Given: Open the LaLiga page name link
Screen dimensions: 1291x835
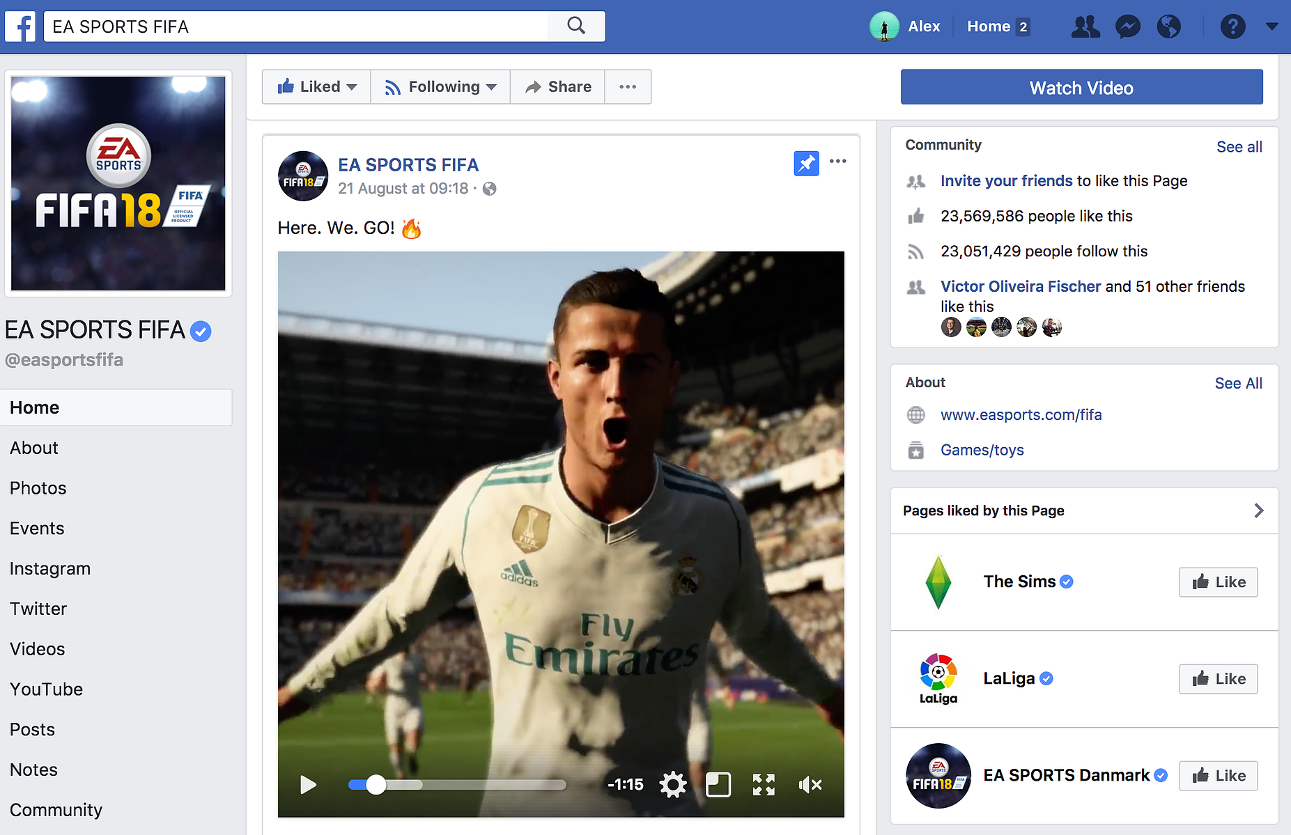Looking at the screenshot, I should pyautogui.click(x=1009, y=678).
